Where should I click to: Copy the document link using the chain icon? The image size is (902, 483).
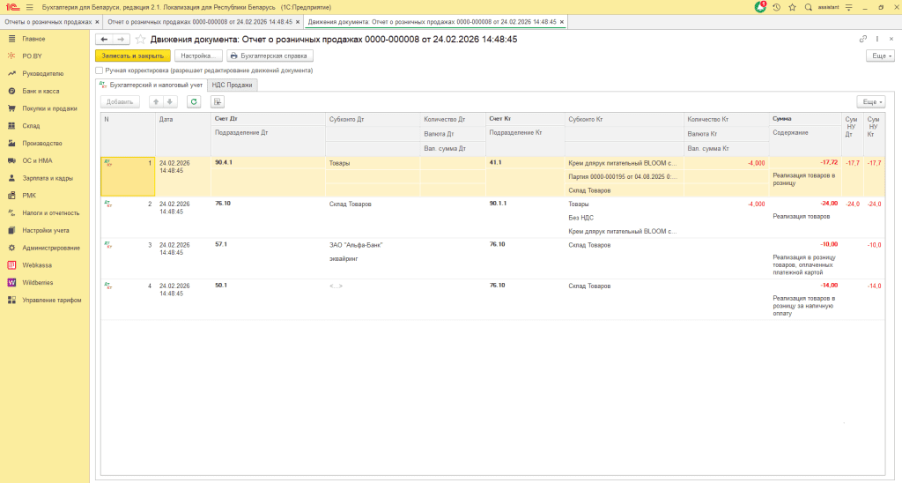(x=863, y=40)
